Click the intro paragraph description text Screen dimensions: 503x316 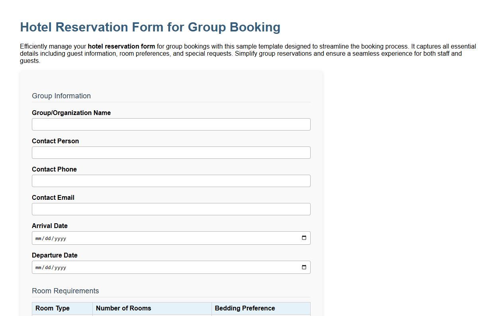247,53
